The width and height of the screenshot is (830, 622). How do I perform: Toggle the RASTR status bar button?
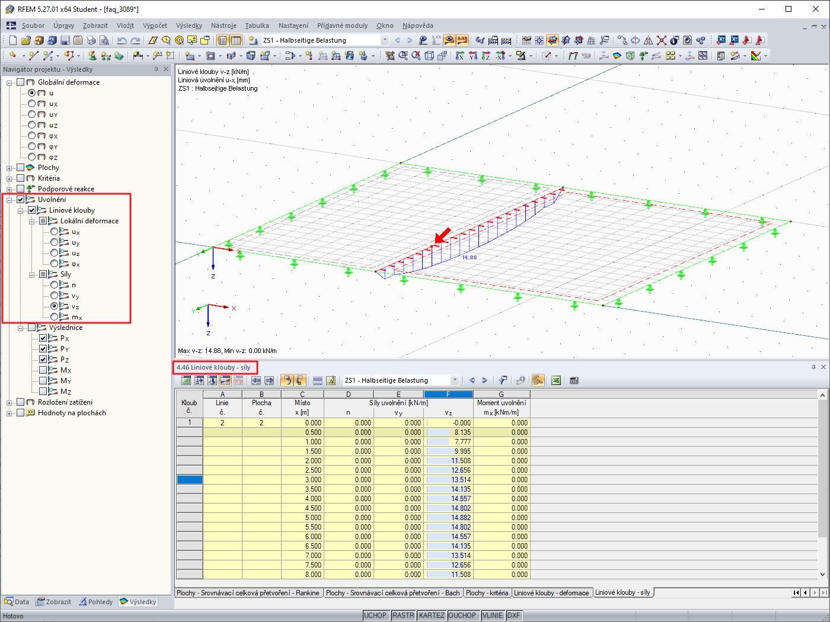pyautogui.click(x=403, y=615)
